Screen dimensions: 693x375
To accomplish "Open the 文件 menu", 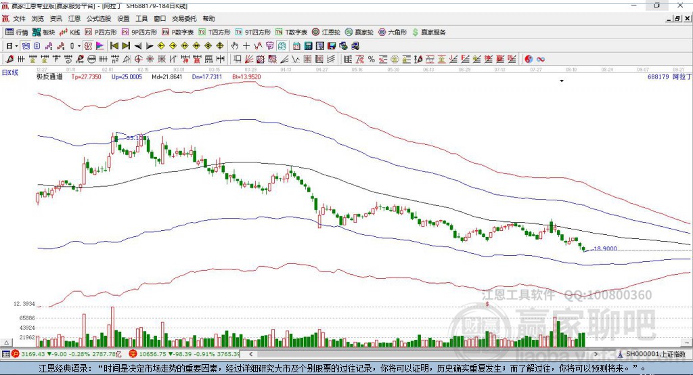I will (20, 18).
